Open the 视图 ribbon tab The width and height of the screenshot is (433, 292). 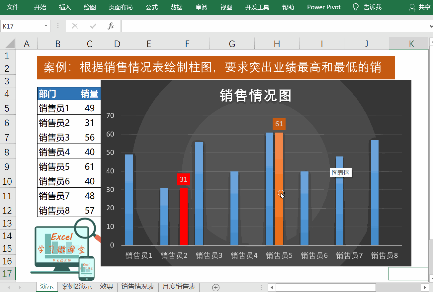[x=226, y=7]
